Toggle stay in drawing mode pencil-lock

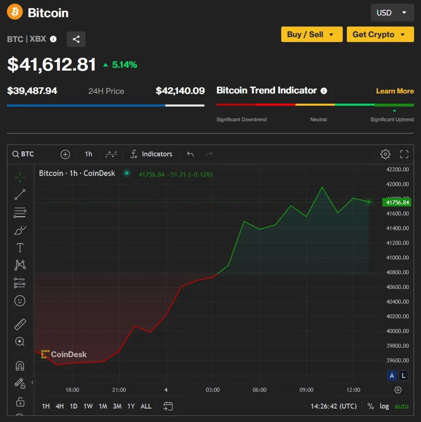click(20, 383)
